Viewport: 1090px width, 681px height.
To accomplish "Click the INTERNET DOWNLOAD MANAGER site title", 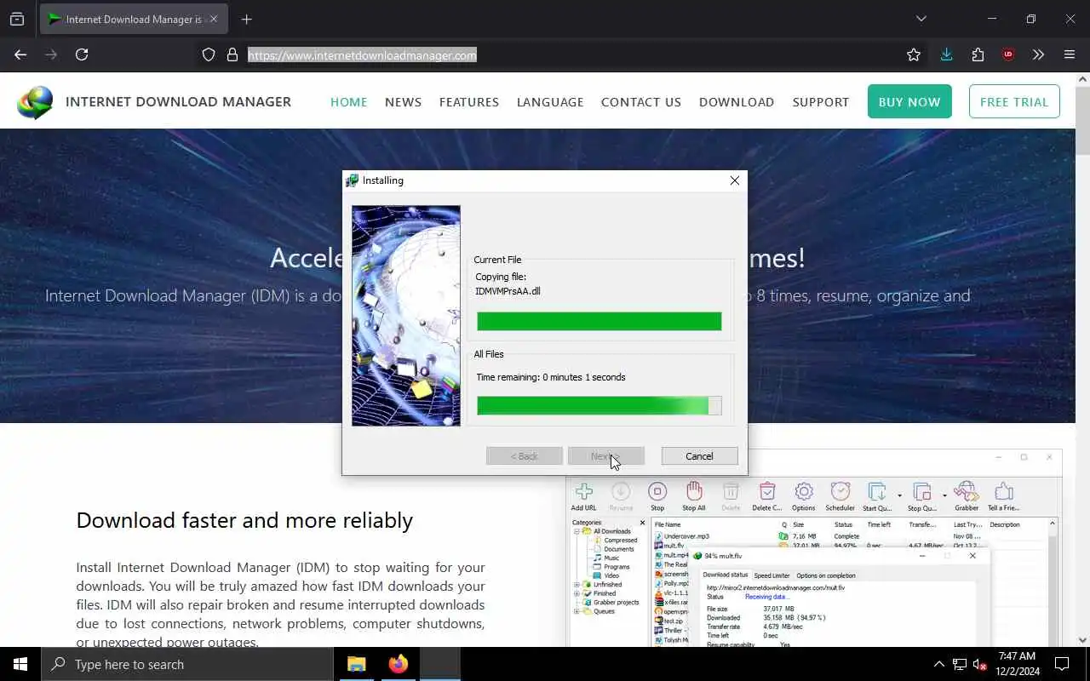I will [178, 101].
